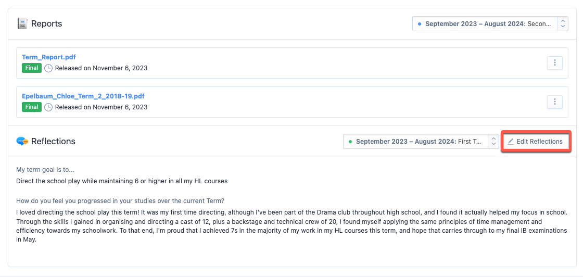This screenshot has width=583, height=277.
Task: Click the Reports section heading
Action: tap(46, 24)
